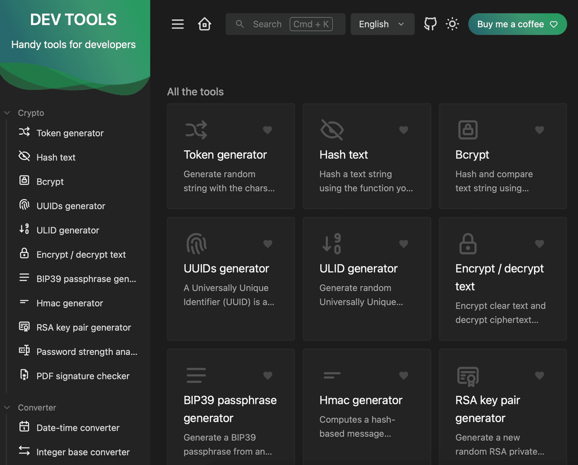Open Hmac generator in sidebar
Image resolution: width=578 pixels, height=465 pixels.
pyautogui.click(x=69, y=303)
